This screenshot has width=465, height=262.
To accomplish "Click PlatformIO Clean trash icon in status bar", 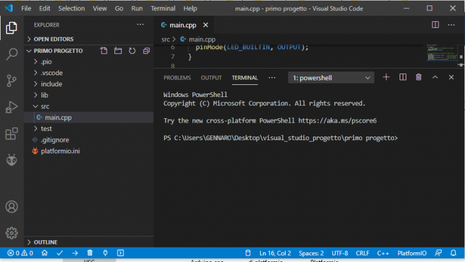I will pyautogui.click(x=90, y=253).
